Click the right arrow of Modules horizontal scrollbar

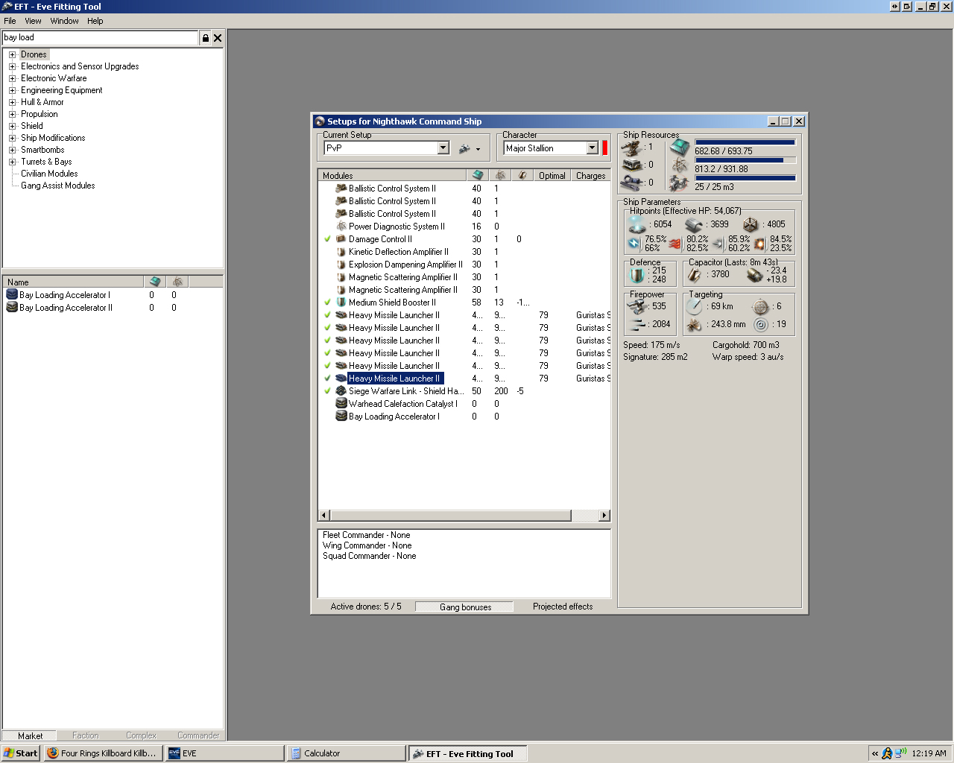tap(604, 516)
